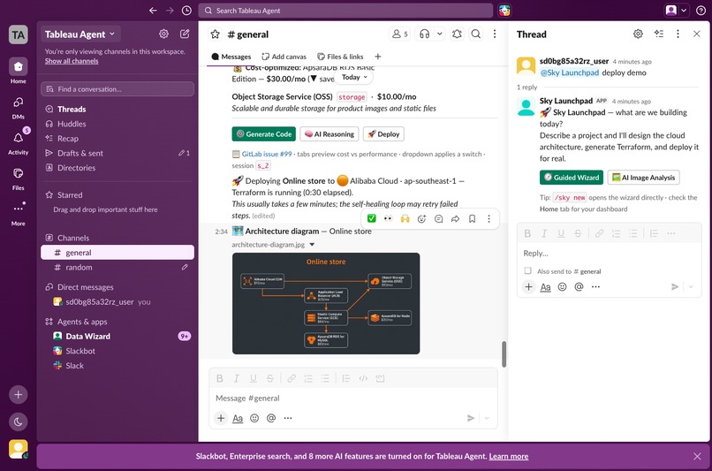Open workspace settings gear in sidebar header
This screenshot has width=712, height=471.
click(x=163, y=34)
